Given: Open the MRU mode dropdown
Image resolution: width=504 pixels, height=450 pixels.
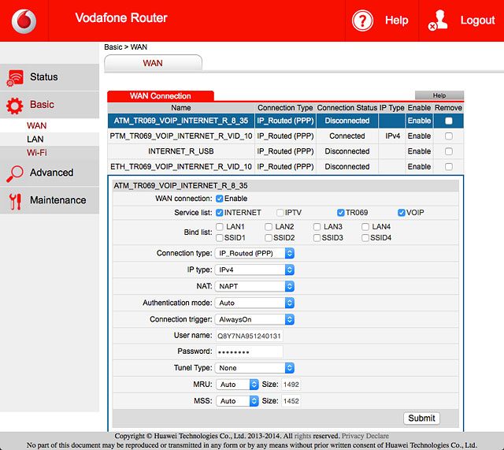Looking at the screenshot, I should coord(237,385).
